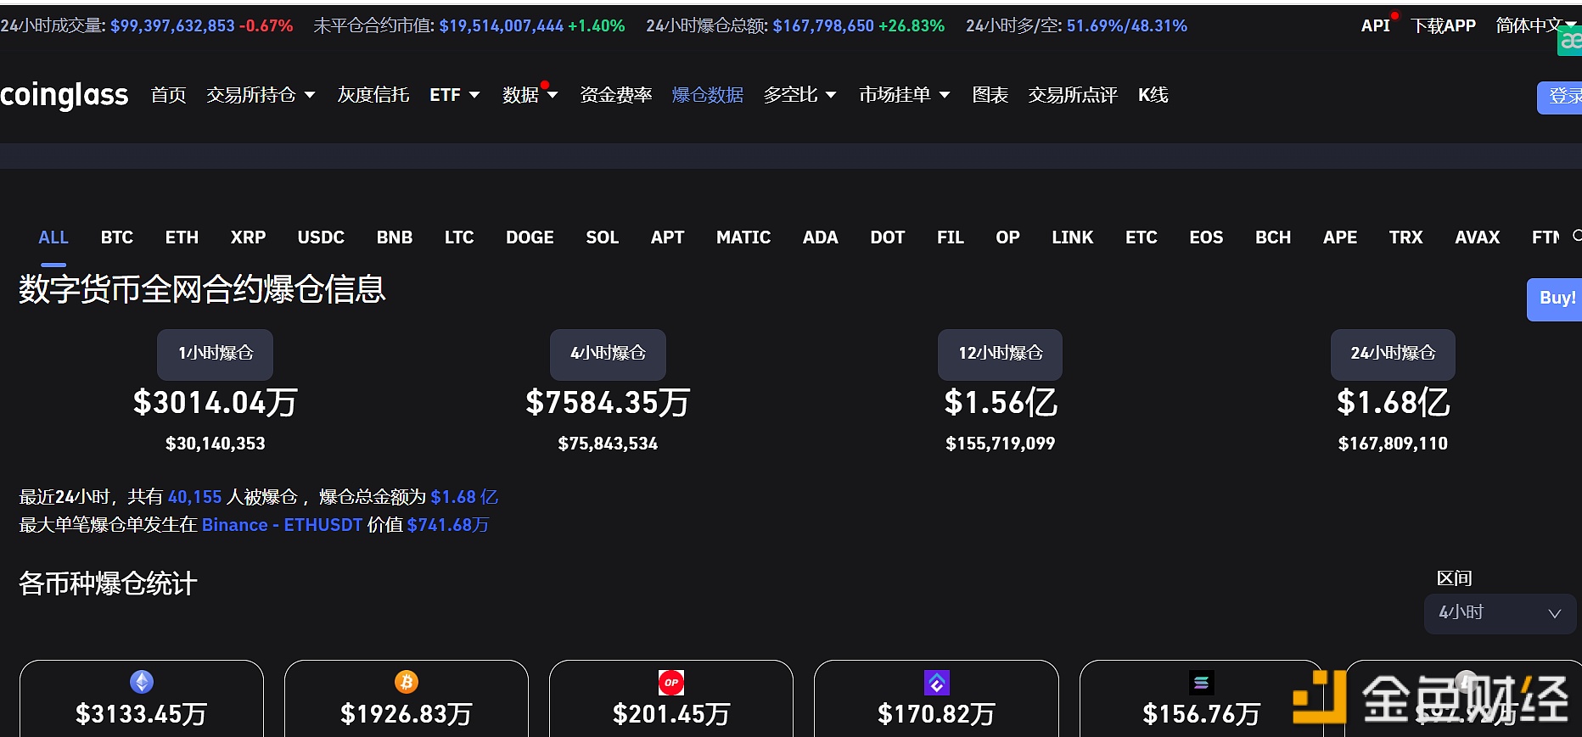The height and width of the screenshot is (737, 1582).
Task: Click the Optimism OP coin icon
Action: coord(671,682)
